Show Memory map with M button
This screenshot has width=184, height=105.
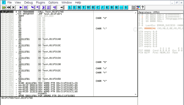pyautogui.click(x=79, y=7)
